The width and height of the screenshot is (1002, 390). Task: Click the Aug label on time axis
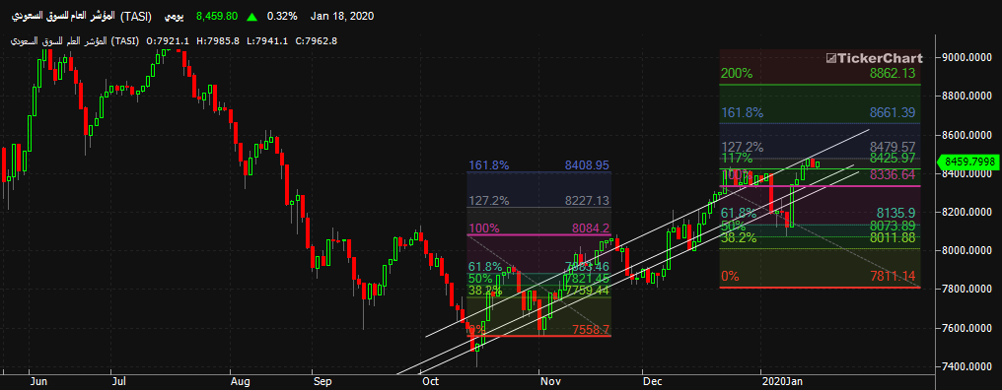tap(241, 382)
